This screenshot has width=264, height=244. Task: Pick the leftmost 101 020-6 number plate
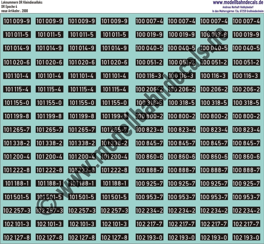tap(17, 62)
